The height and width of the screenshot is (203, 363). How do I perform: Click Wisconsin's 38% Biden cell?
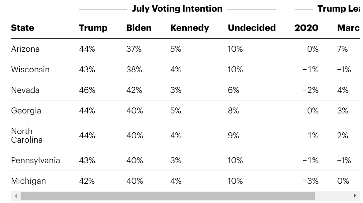click(134, 70)
